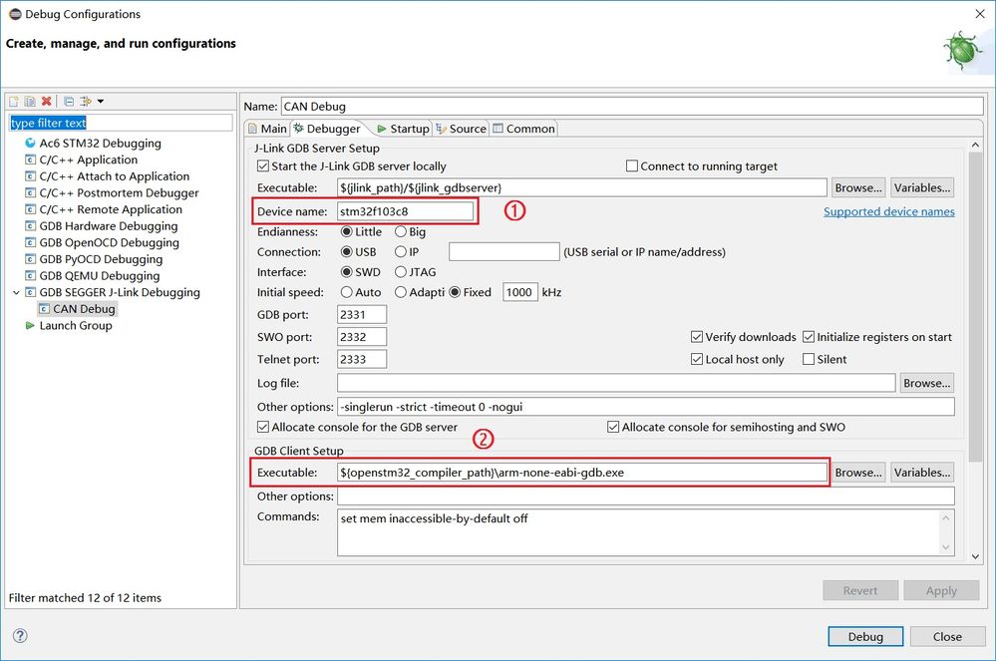This screenshot has height=661, width=996.
Task: Click Browse for J-Link server executable
Action: coord(858,187)
